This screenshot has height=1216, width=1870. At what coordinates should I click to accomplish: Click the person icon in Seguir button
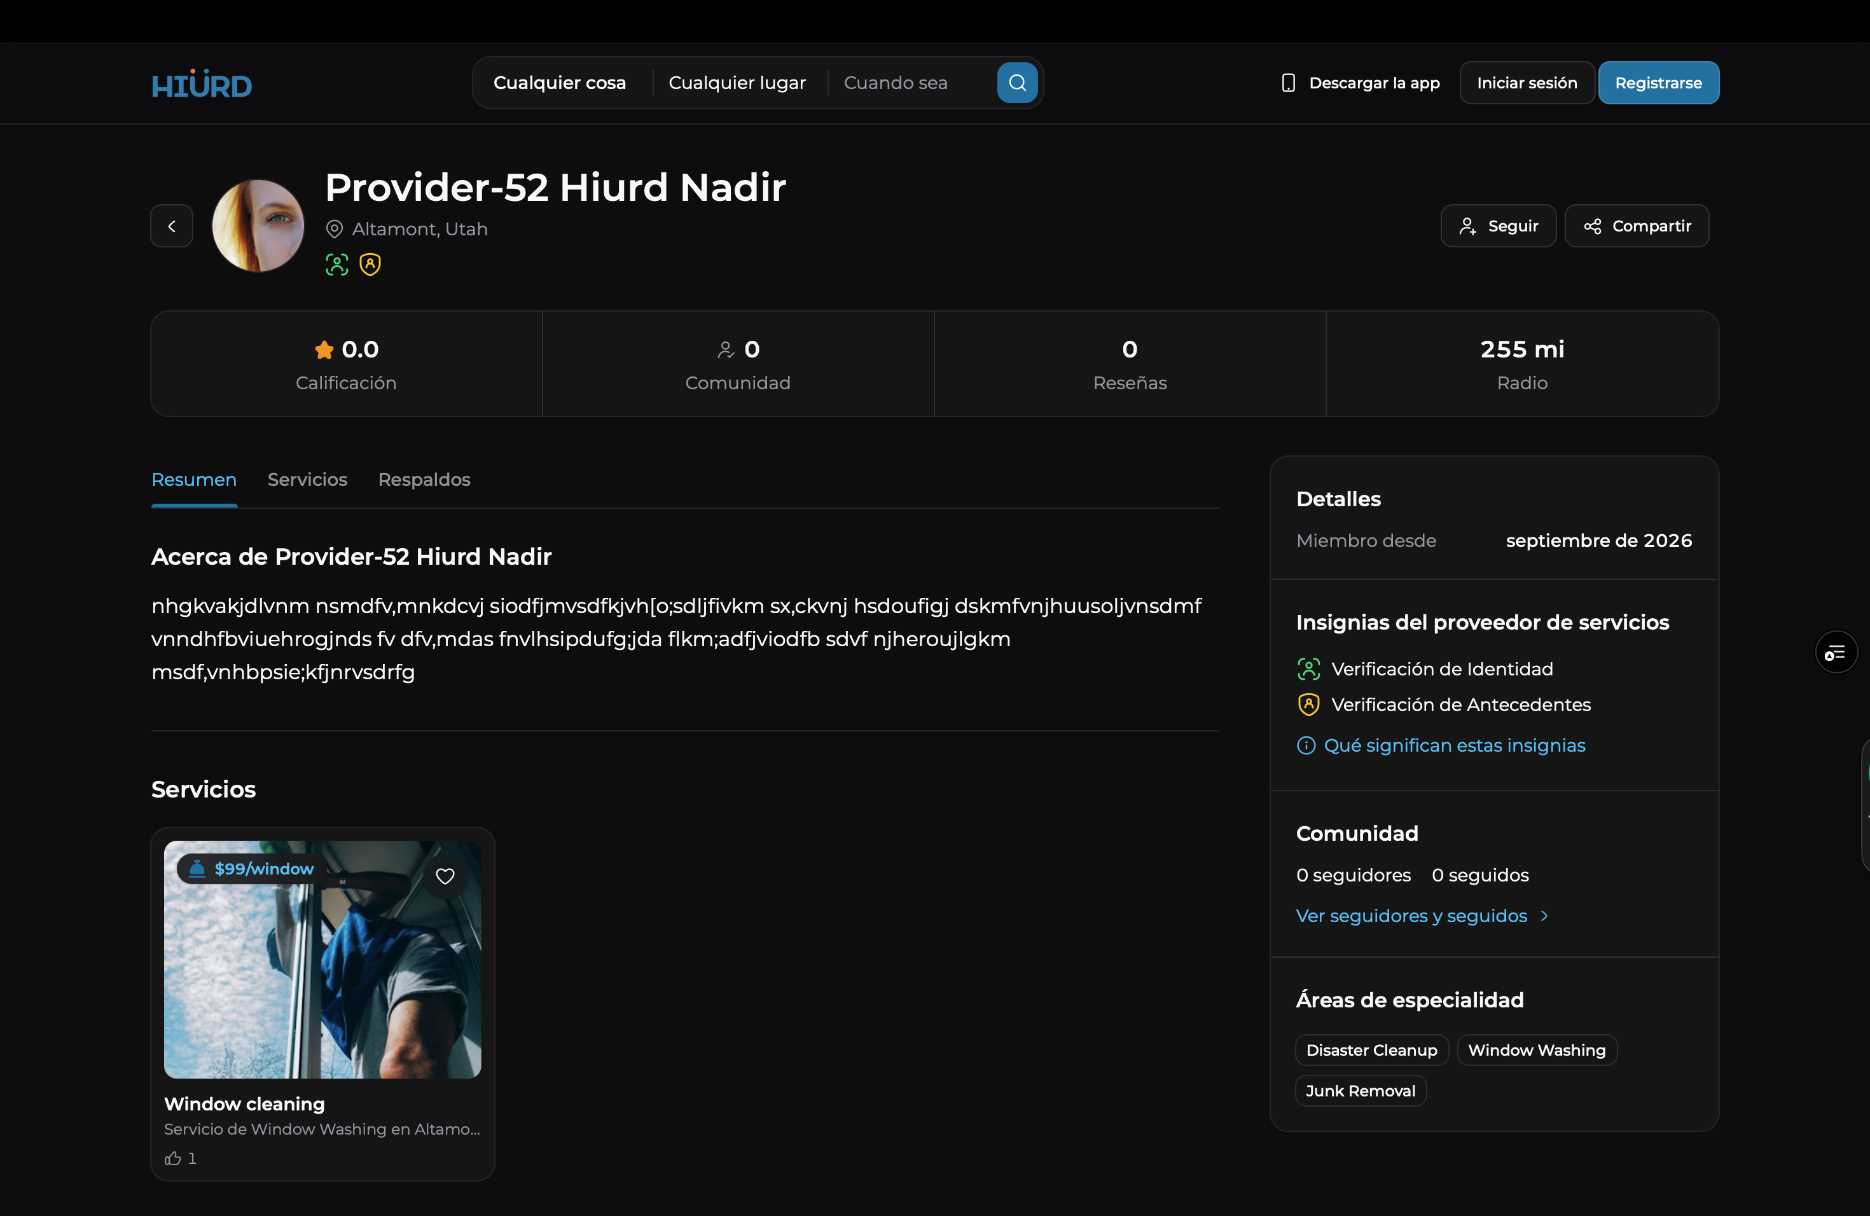(1467, 226)
